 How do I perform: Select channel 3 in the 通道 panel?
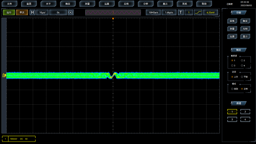point(232,119)
